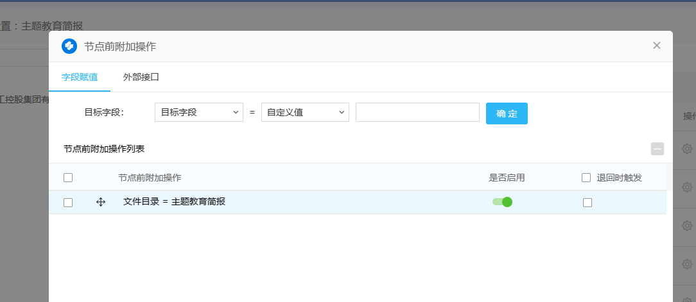
Task: Open the 外部接口 tab
Action: click(141, 77)
